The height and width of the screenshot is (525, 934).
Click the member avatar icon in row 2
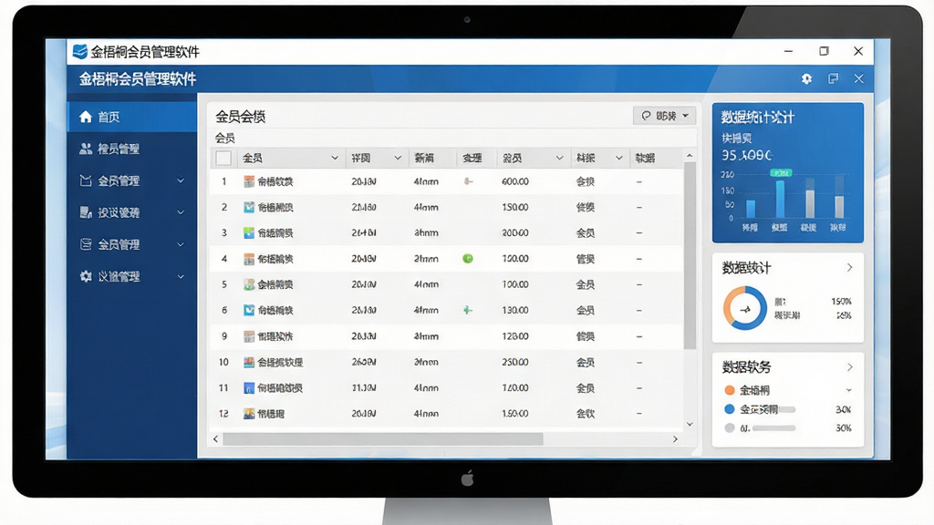point(249,207)
